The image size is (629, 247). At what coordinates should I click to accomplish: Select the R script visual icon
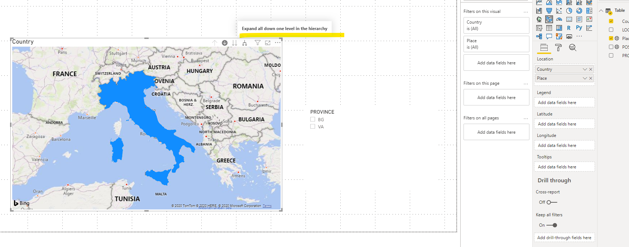[x=569, y=28]
